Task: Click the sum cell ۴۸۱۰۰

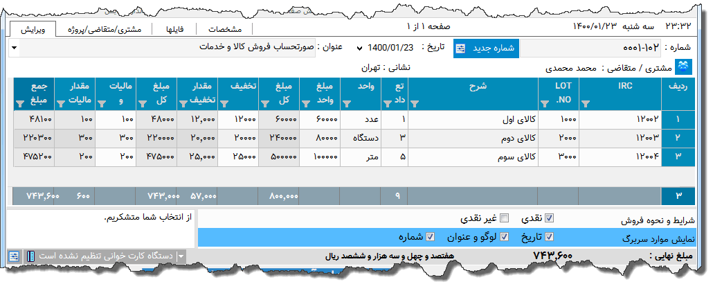Action: point(34,119)
